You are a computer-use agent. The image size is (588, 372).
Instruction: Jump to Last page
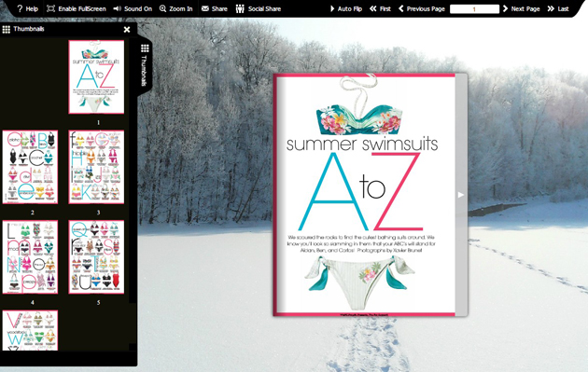(557, 8)
